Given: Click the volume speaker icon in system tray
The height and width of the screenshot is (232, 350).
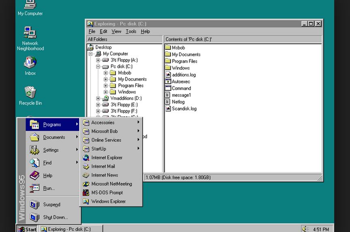Looking at the screenshot, I should click(x=305, y=229).
